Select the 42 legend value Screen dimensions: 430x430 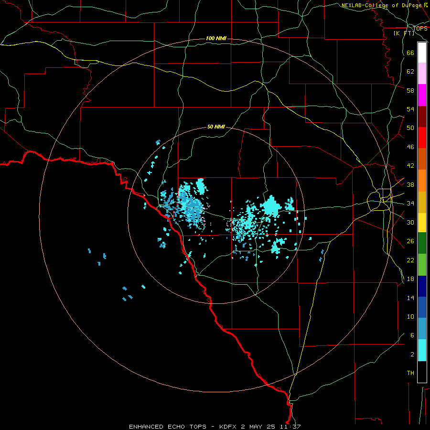(x=410, y=166)
